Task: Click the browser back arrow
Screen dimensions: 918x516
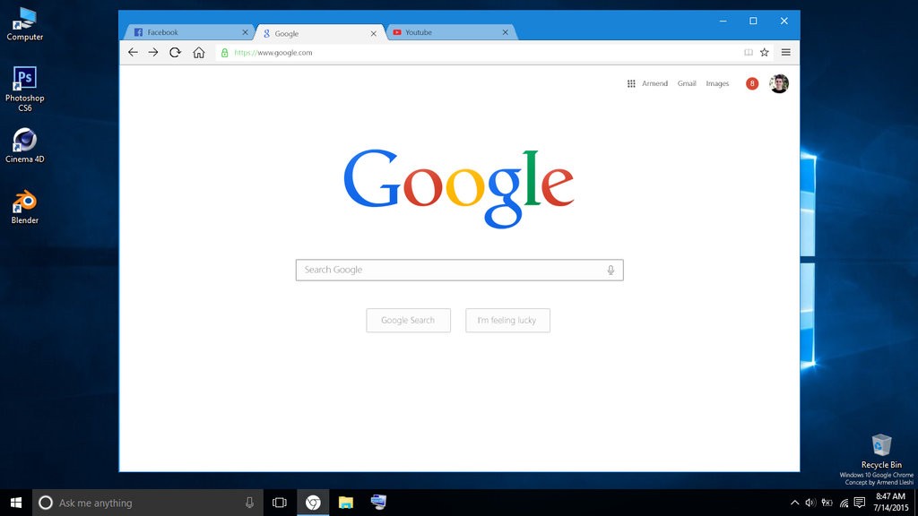Action: (133, 53)
